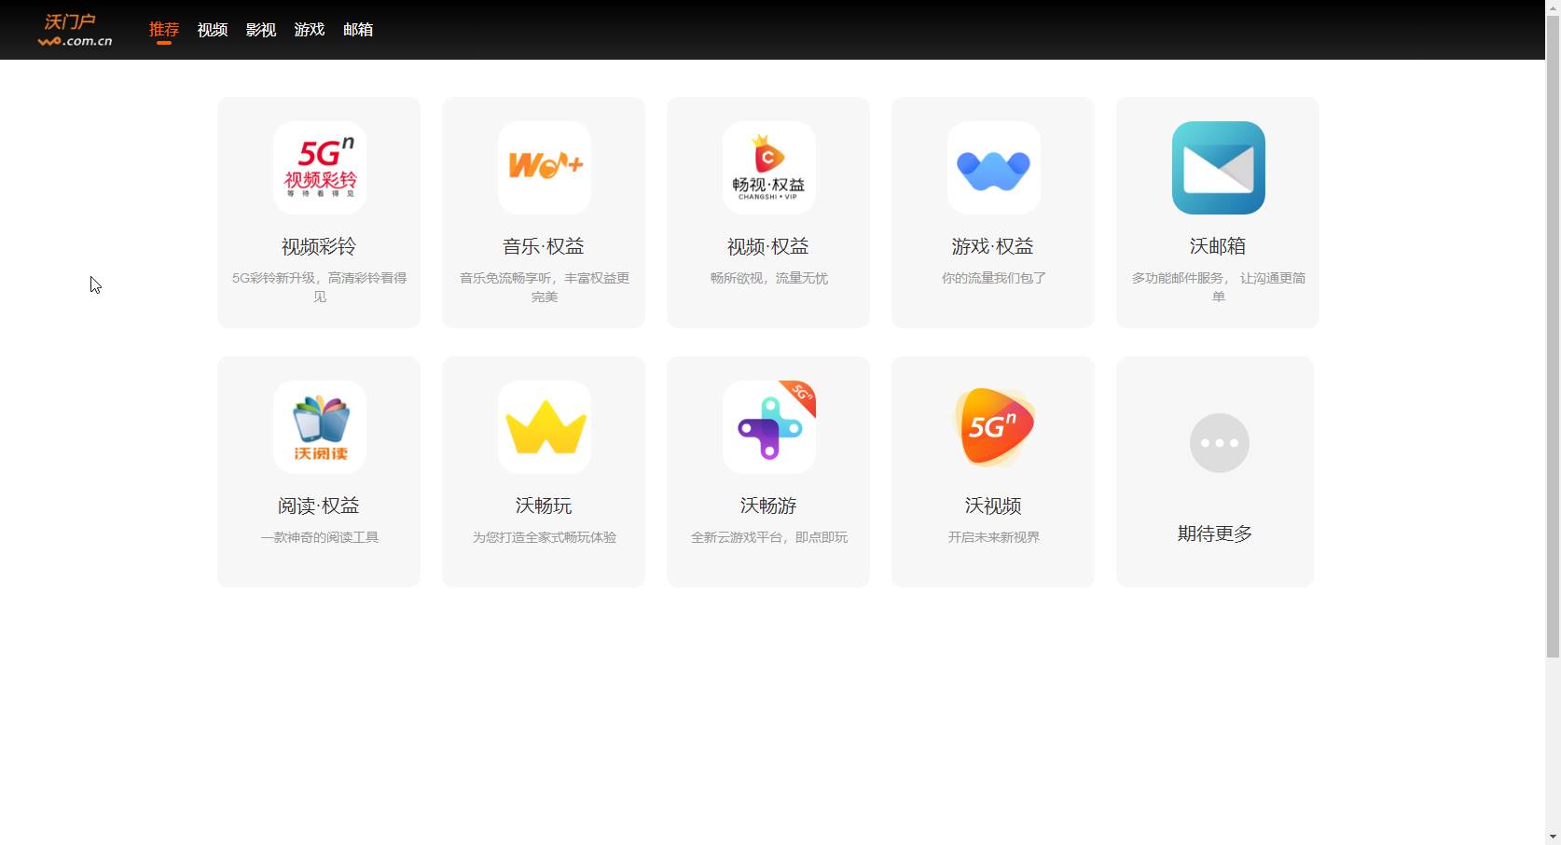Open the 影视 tab

pyautogui.click(x=261, y=30)
